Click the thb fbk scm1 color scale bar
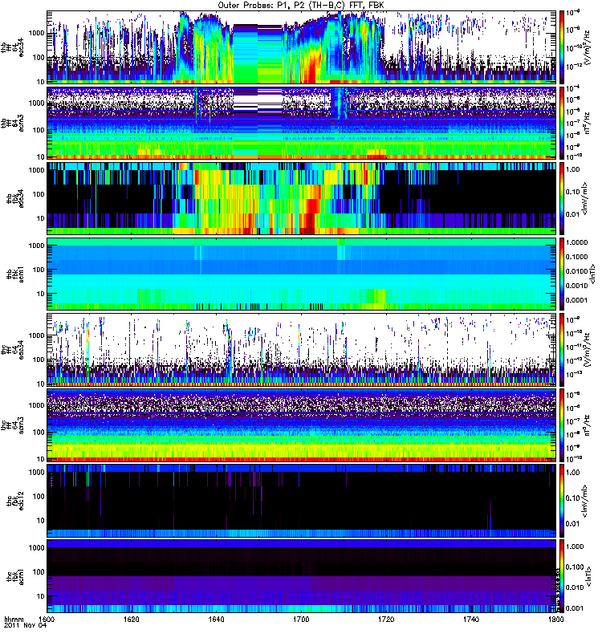Image resolution: width=602 pixels, height=642 pixels. pos(562,274)
